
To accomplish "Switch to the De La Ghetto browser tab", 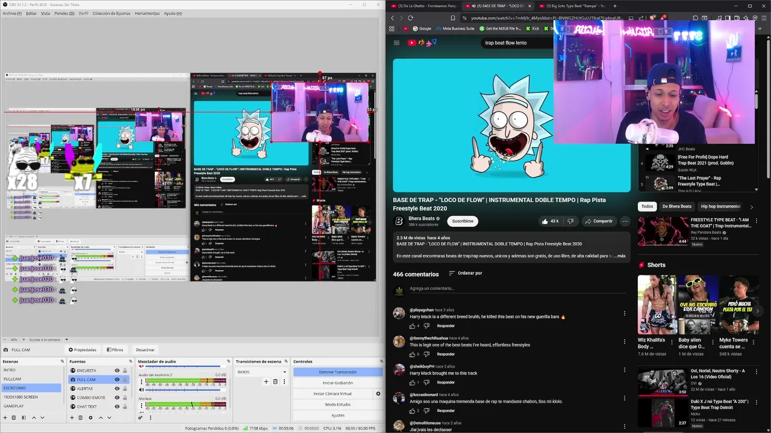I will tap(425, 5).
